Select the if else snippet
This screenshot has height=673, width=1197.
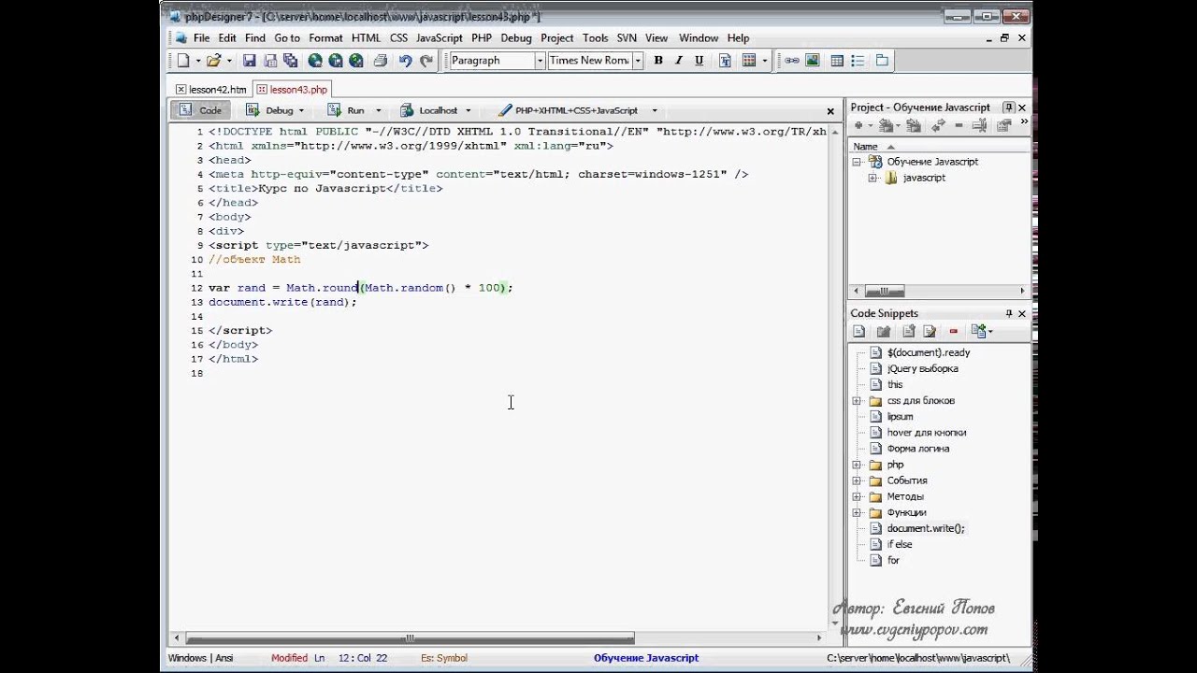(900, 544)
